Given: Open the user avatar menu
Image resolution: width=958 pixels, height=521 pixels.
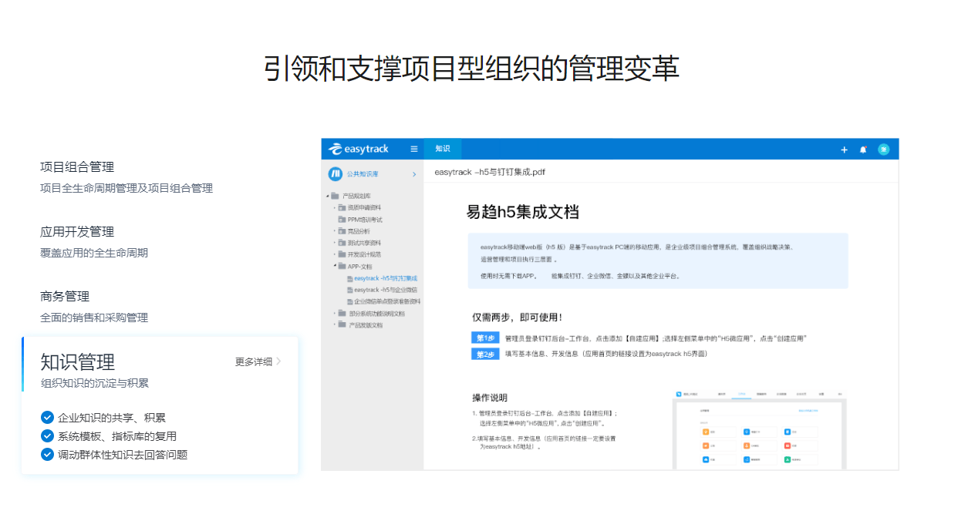Looking at the screenshot, I should 884,150.
